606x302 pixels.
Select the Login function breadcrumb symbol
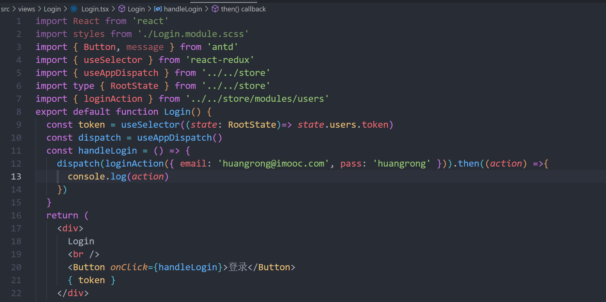(x=136, y=9)
